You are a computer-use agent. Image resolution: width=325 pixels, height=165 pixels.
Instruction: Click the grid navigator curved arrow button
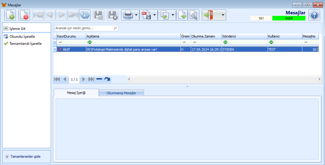(107, 79)
